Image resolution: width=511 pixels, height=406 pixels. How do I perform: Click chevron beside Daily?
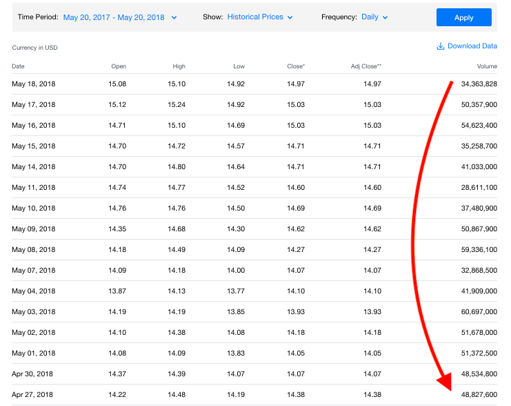(x=385, y=18)
